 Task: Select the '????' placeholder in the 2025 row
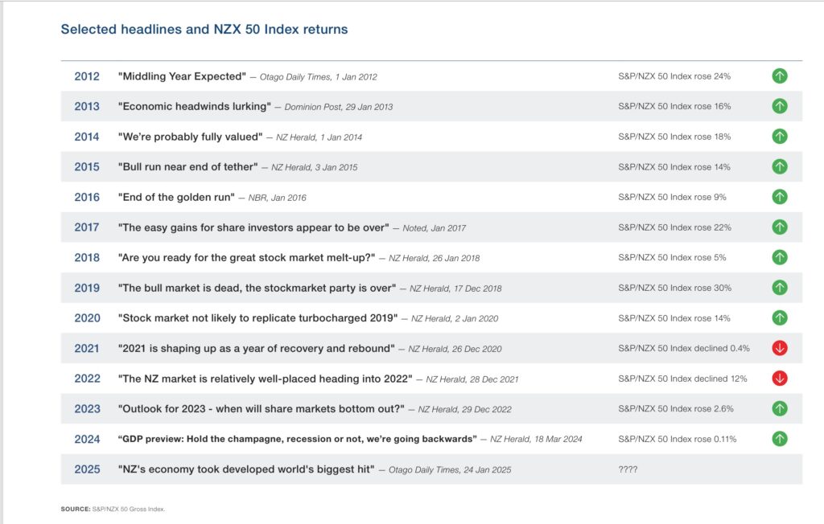coord(627,469)
